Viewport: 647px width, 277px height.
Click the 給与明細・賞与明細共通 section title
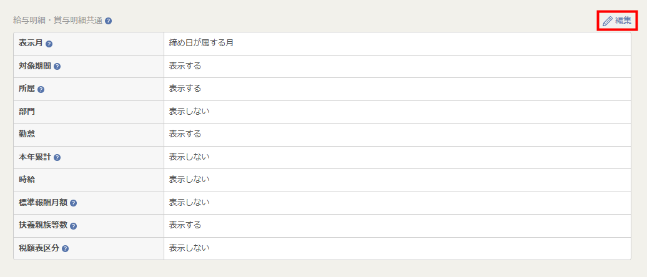57,21
